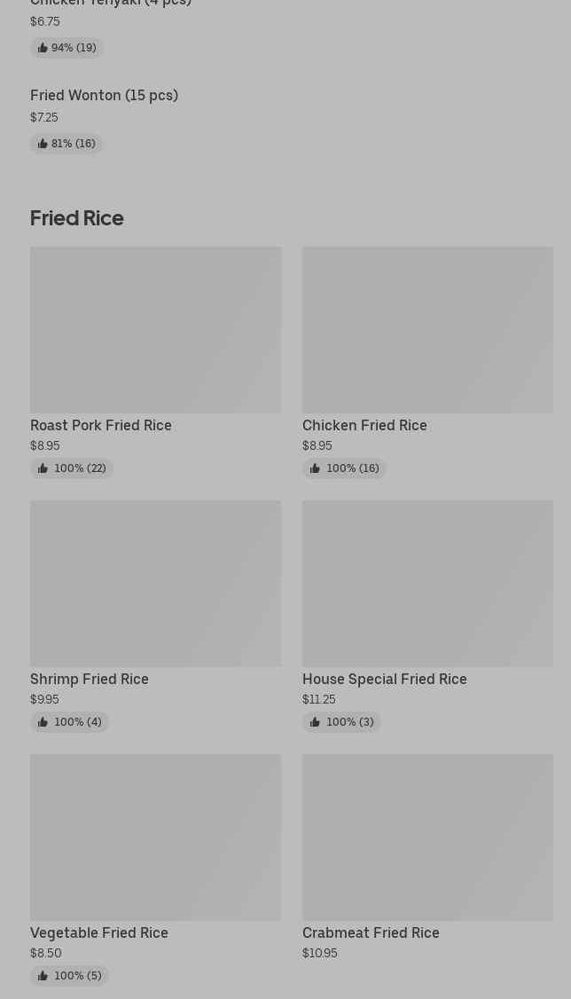Select the House Special Fried Rice title

click(384, 679)
